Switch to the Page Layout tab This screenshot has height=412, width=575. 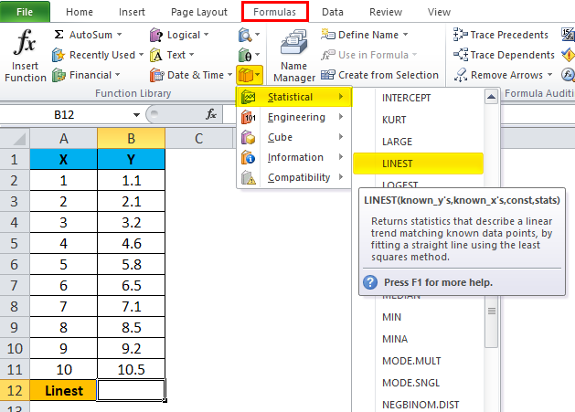[x=199, y=12]
